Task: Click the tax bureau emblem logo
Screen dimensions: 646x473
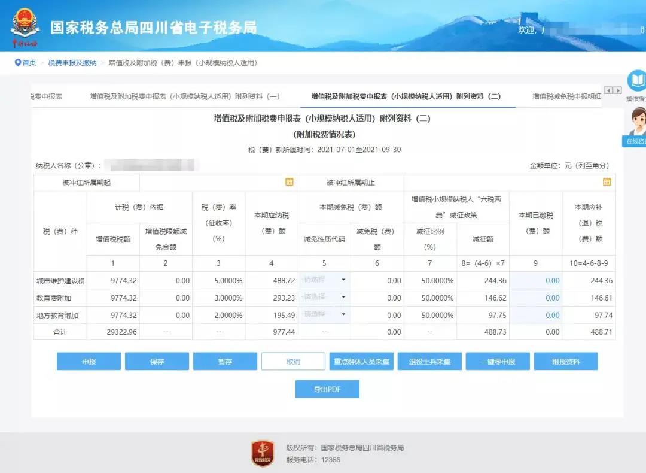Action: click(x=25, y=24)
